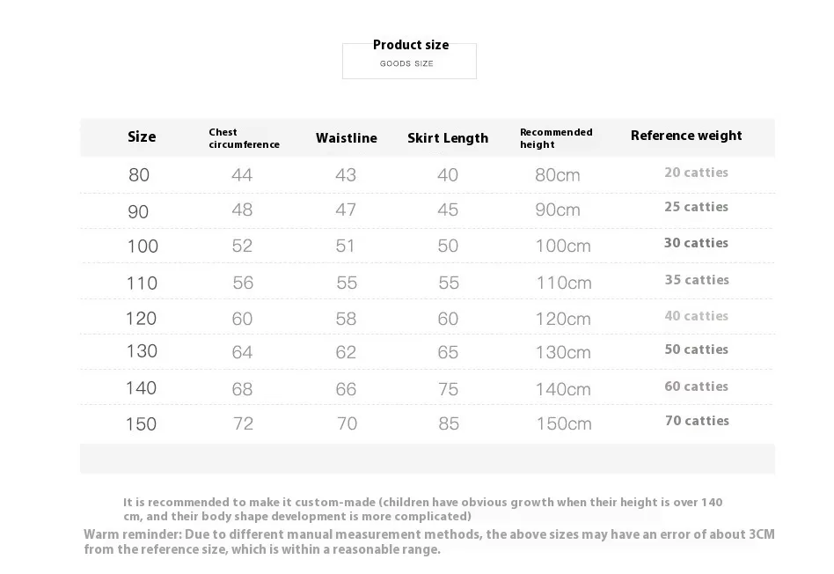Click the custom-made recommendation text
The height and width of the screenshot is (574, 834).
tap(422, 509)
